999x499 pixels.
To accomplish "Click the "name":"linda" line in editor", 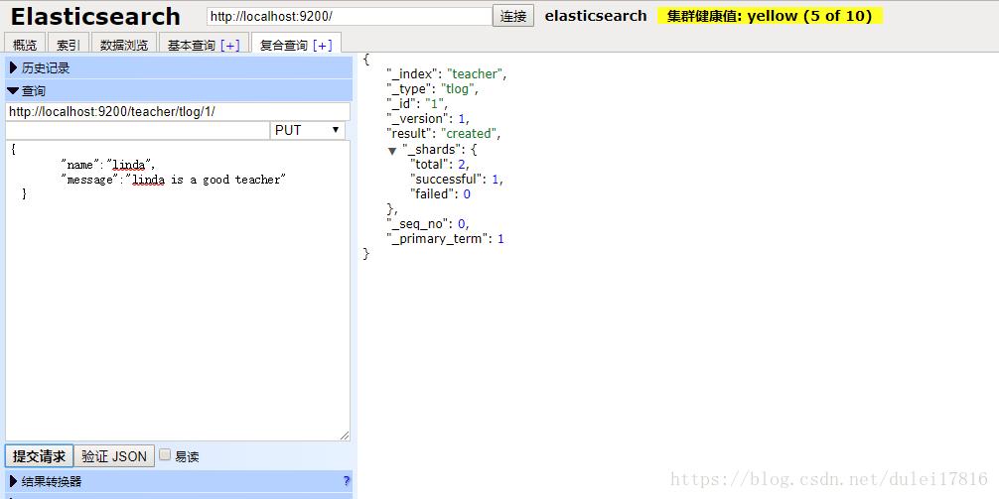I will point(107,165).
